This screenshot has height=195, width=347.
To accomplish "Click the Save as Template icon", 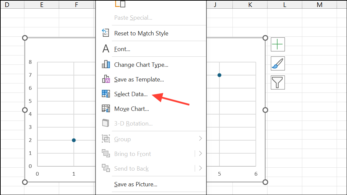I will coord(106,79).
